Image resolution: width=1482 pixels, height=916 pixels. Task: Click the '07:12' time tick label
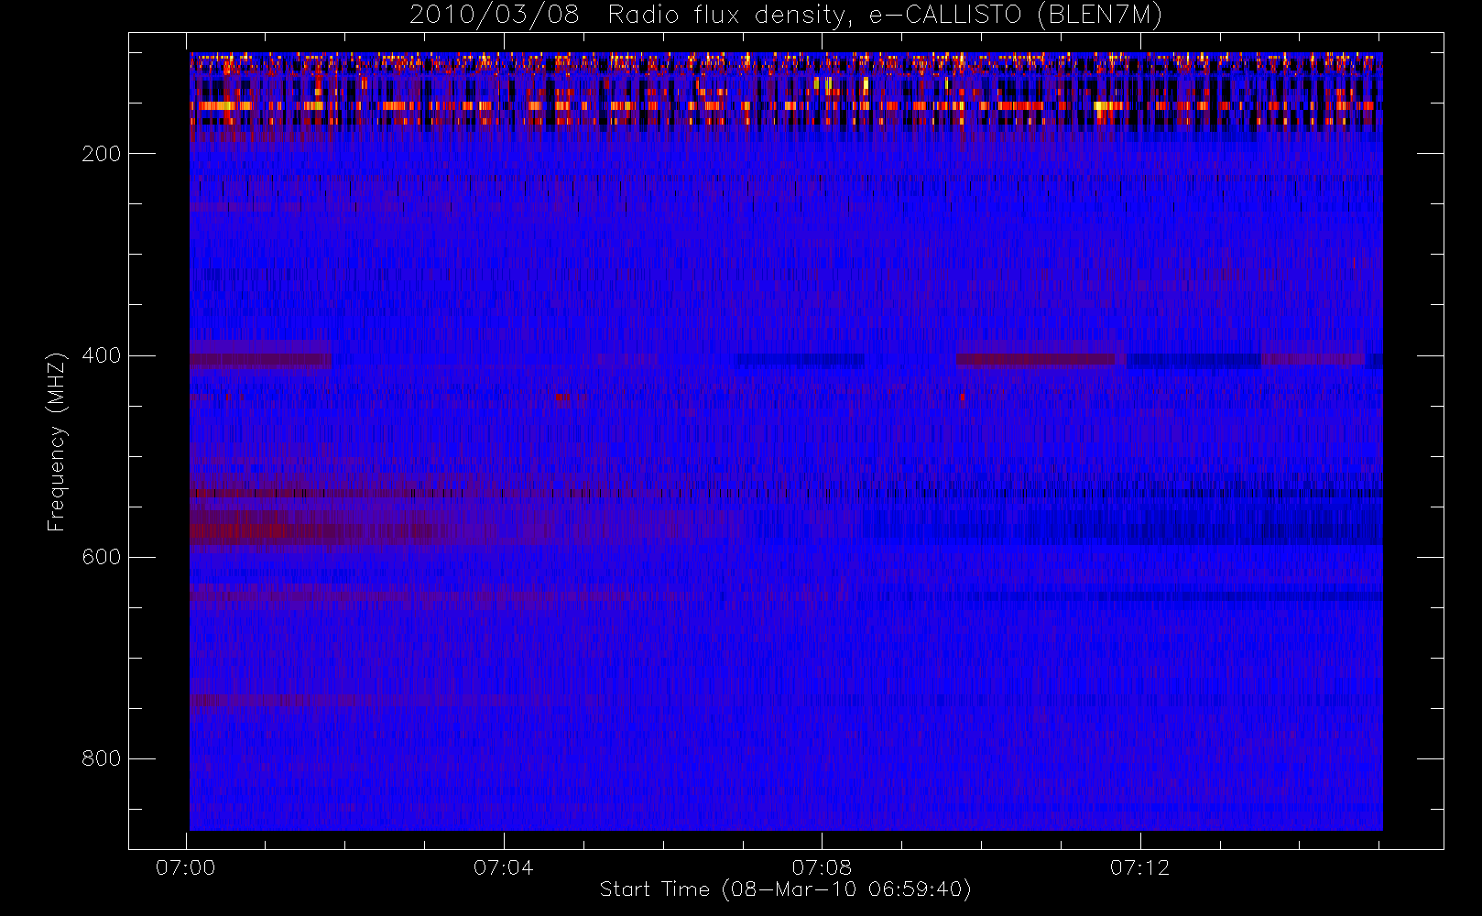[1139, 867]
